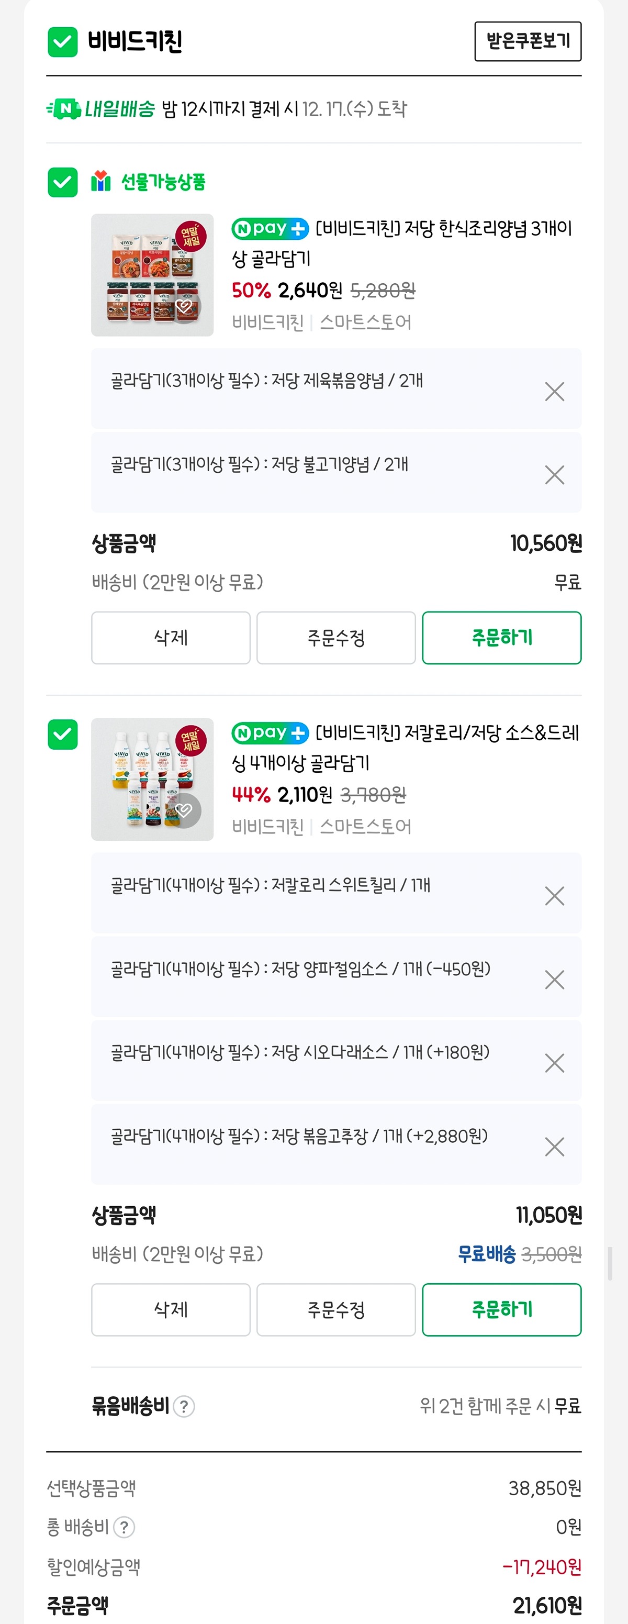Uncheck the 소스&드레싱 product checkbox
The image size is (628, 1624).
click(62, 735)
